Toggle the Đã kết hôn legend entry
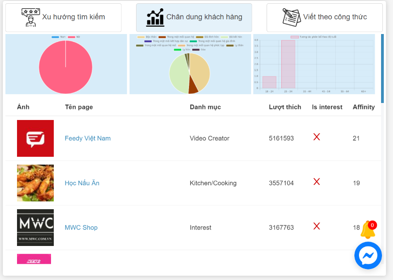 coord(231,37)
